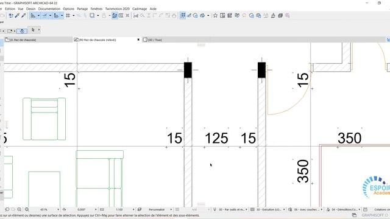Open the Dessin menu
Screen dimensions: 390x219
[x=30, y=9]
